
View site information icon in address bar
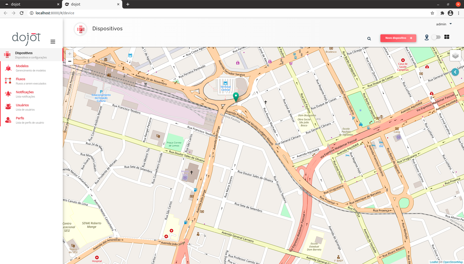pos(31,13)
